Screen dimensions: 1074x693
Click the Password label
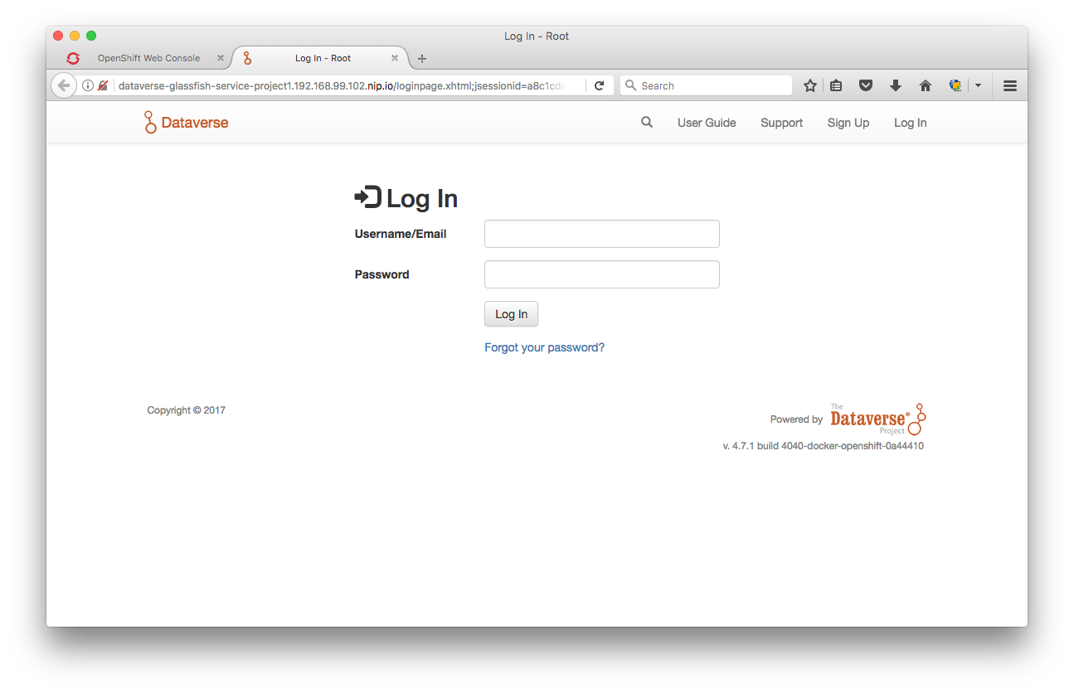point(381,274)
